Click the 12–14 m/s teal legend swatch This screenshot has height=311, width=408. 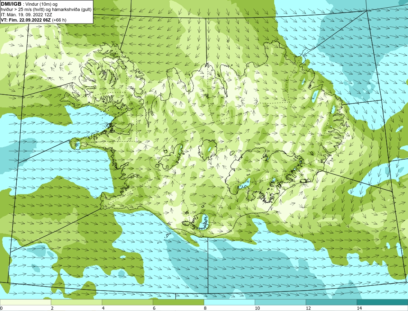[x=331, y=302]
